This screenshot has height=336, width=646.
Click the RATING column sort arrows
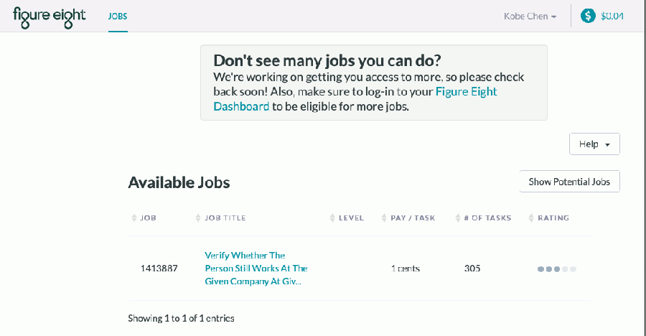pos(531,218)
